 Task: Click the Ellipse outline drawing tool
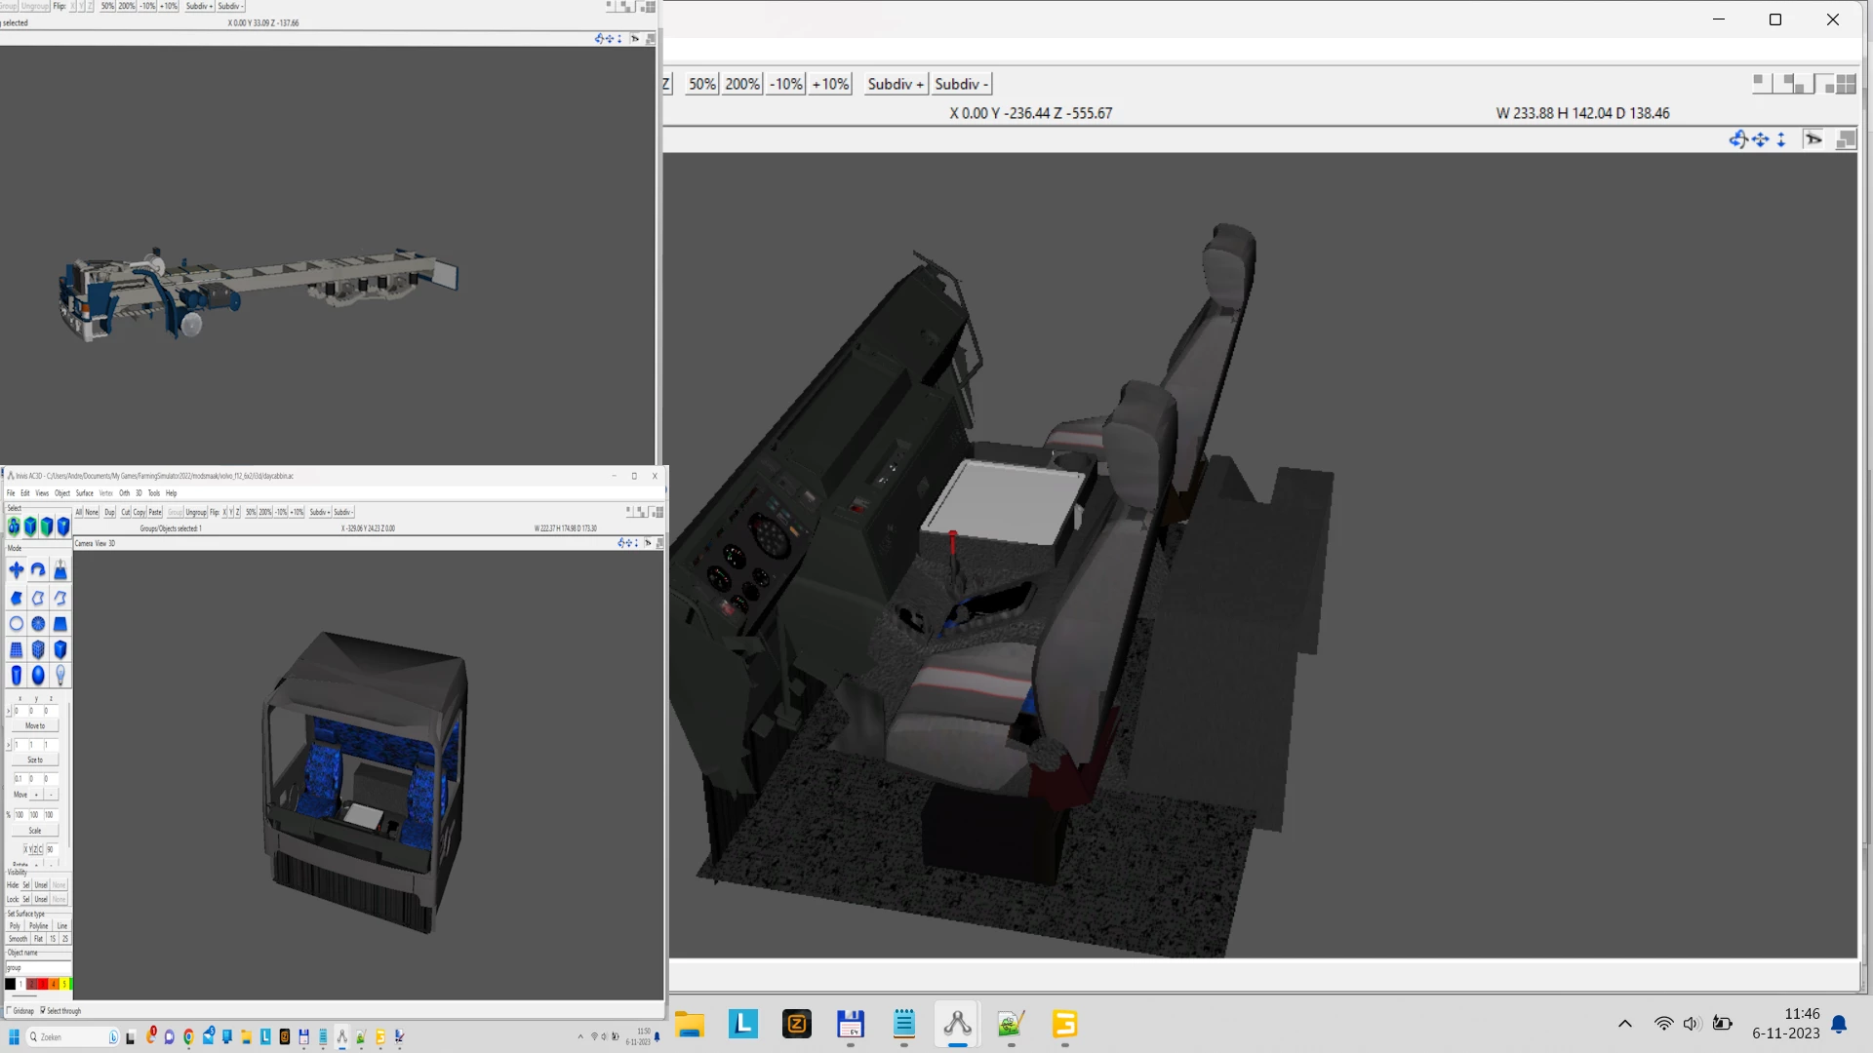(17, 624)
